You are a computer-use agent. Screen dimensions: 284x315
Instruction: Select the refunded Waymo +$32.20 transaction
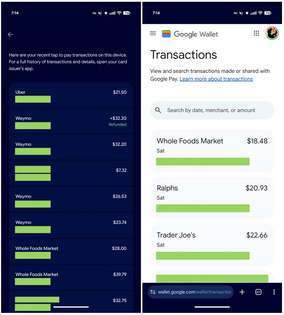pyautogui.click(x=71, y=122)
